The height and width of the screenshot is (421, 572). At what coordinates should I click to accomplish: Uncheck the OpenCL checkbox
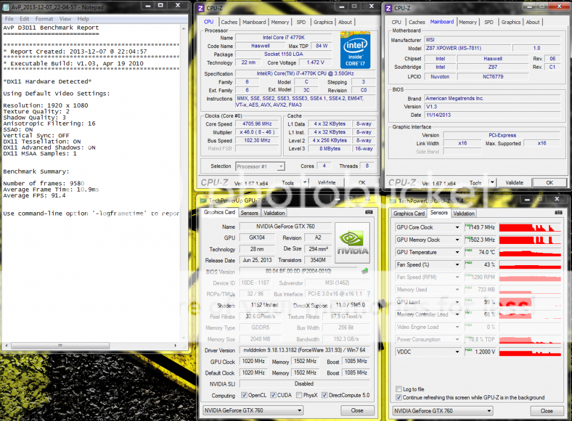(244, 395)
